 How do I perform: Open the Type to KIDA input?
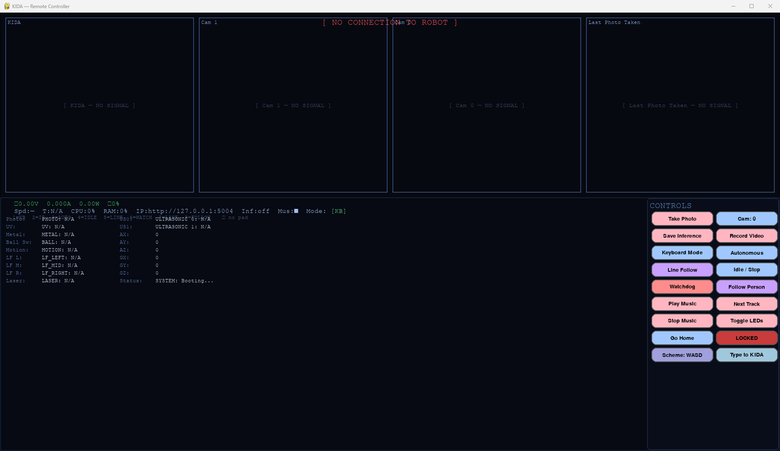coord(746,355)
